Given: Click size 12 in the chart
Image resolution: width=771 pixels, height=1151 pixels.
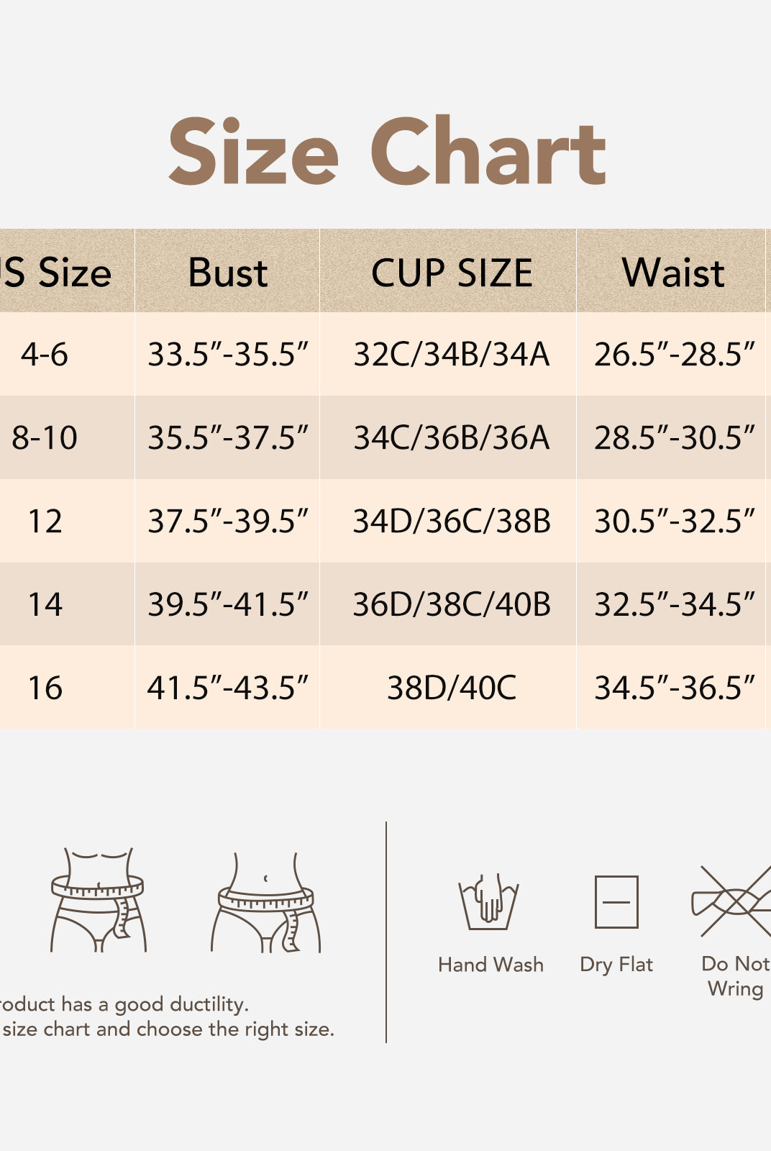Looking at the screenshot, I should click(x=45, y=521).
